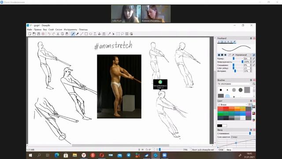Click the red Record session icon
Image resolution: width=282 pixels, height=159 pixels.
coord(43,34)
